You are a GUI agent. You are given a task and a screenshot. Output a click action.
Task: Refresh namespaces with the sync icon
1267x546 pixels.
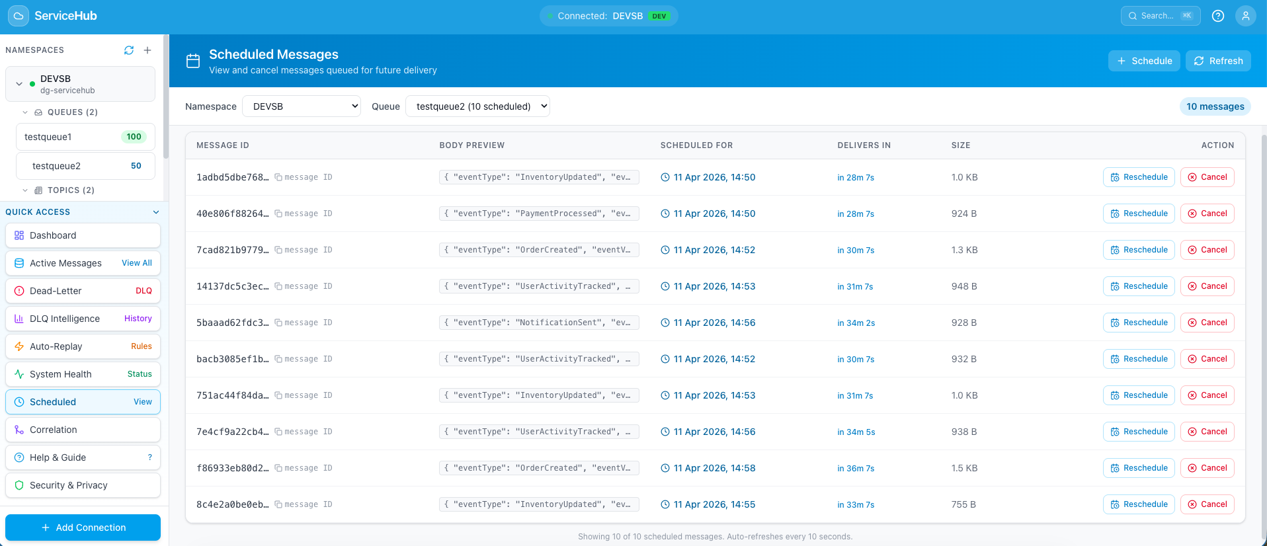(129, 50)
